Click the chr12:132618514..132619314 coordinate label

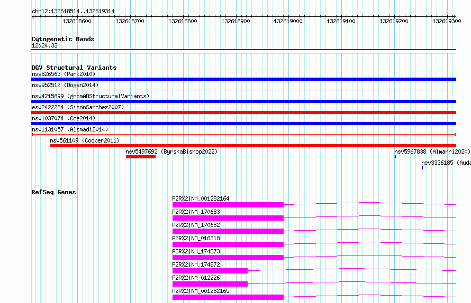tap(73, 12)
